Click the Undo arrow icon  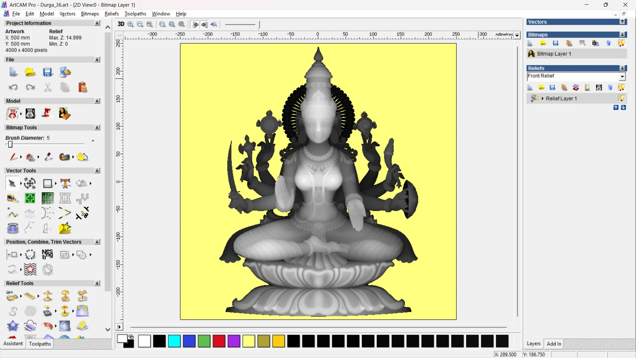13,88
